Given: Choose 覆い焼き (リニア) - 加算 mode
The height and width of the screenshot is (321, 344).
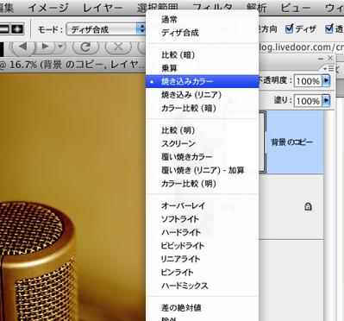Looking at the screenshot, I should click(x=203, y=170).
